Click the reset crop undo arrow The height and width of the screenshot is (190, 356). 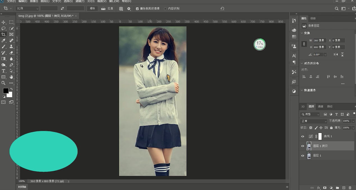[222, 9]
